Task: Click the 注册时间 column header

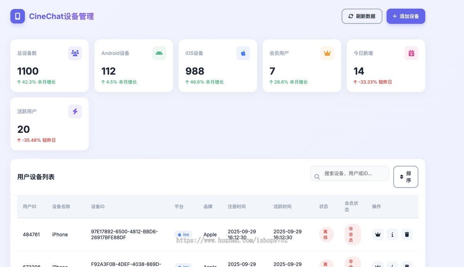Action: (237, 207)
